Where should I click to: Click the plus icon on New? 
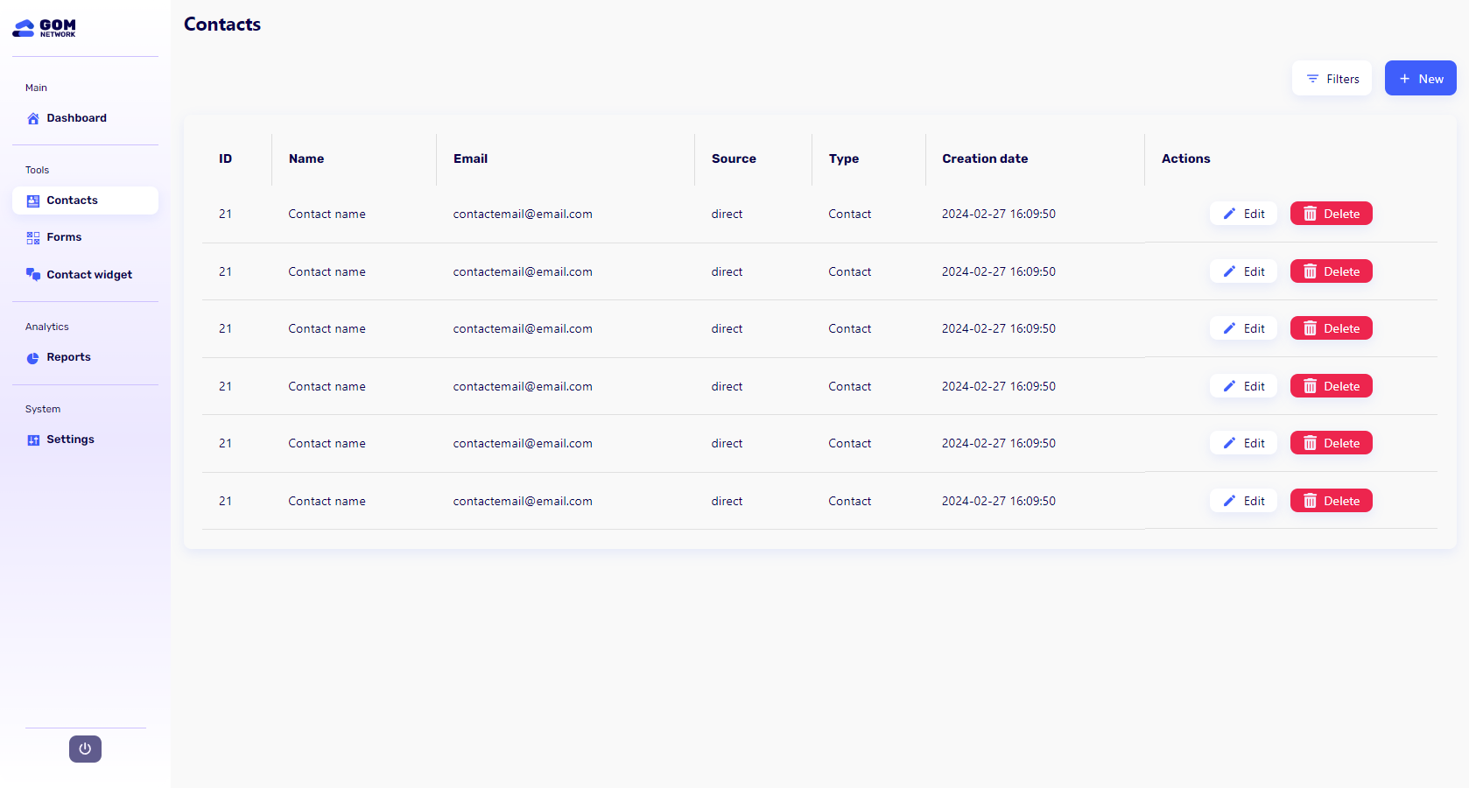click(x=1404, y=79)
